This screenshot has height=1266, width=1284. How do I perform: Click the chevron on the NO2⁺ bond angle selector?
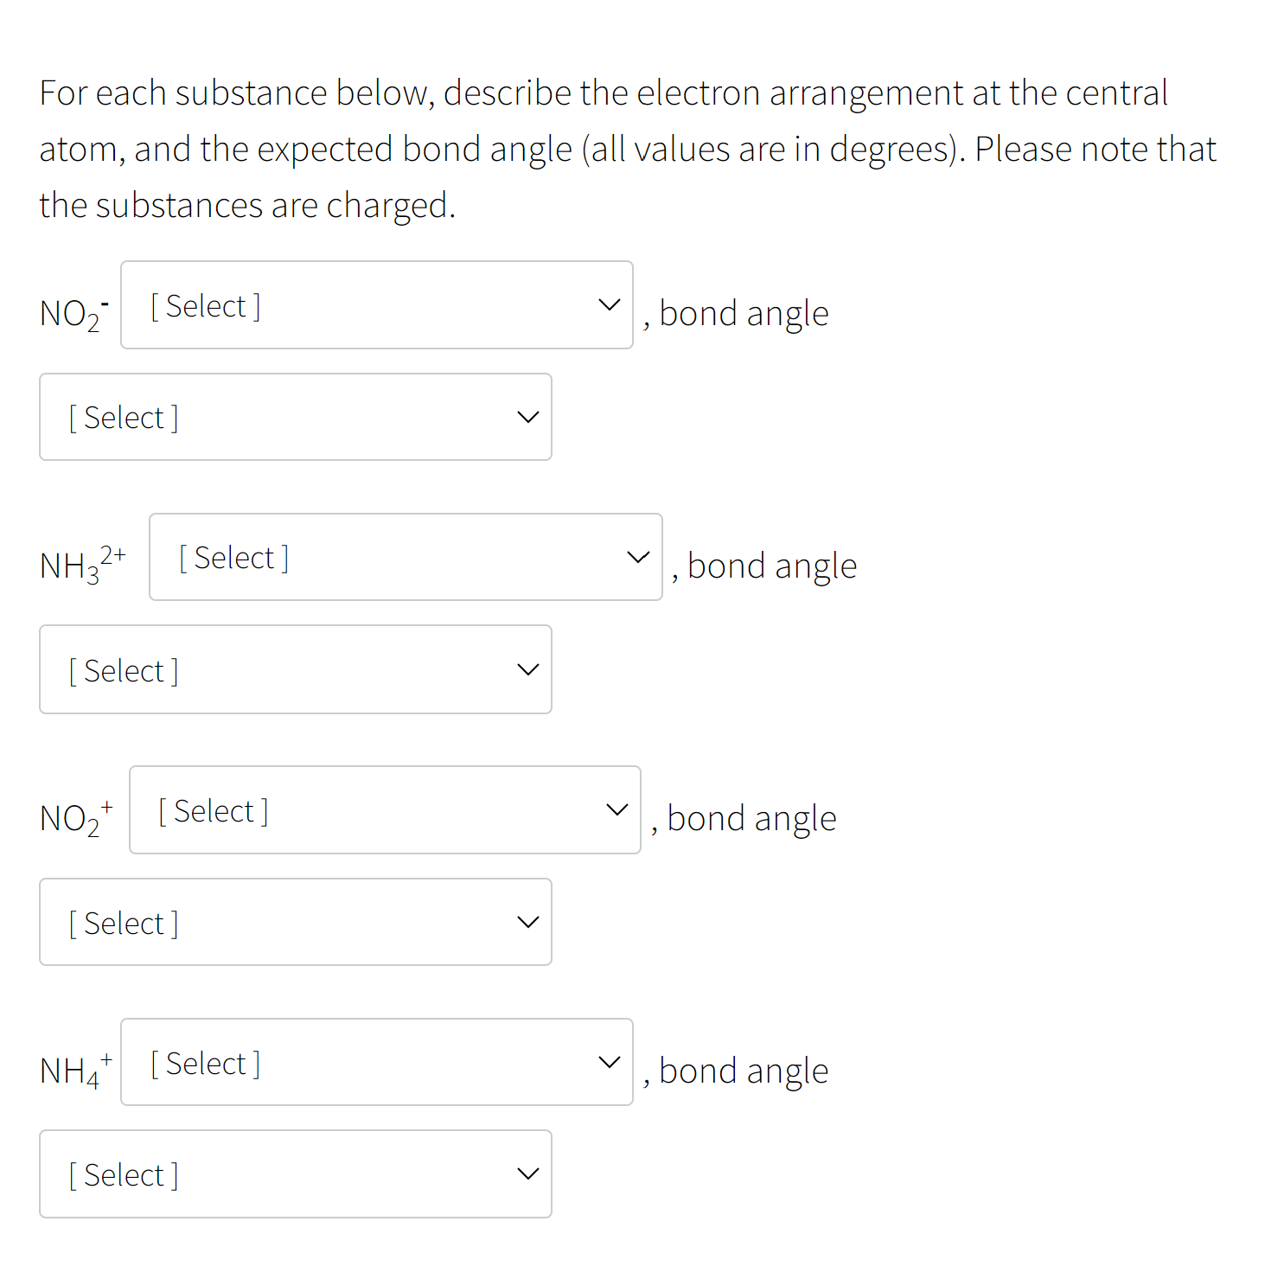click(x=527, y=922)
